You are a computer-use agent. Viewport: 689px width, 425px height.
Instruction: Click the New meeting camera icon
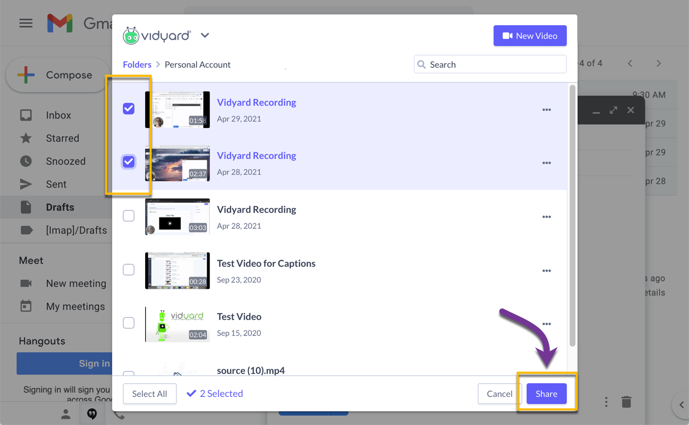click(26, 283)
